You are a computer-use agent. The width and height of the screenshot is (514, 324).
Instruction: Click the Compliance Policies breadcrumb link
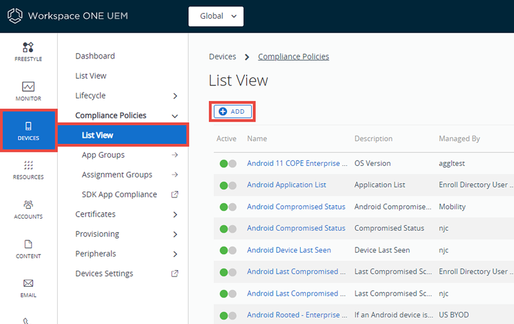click(294, 57)
